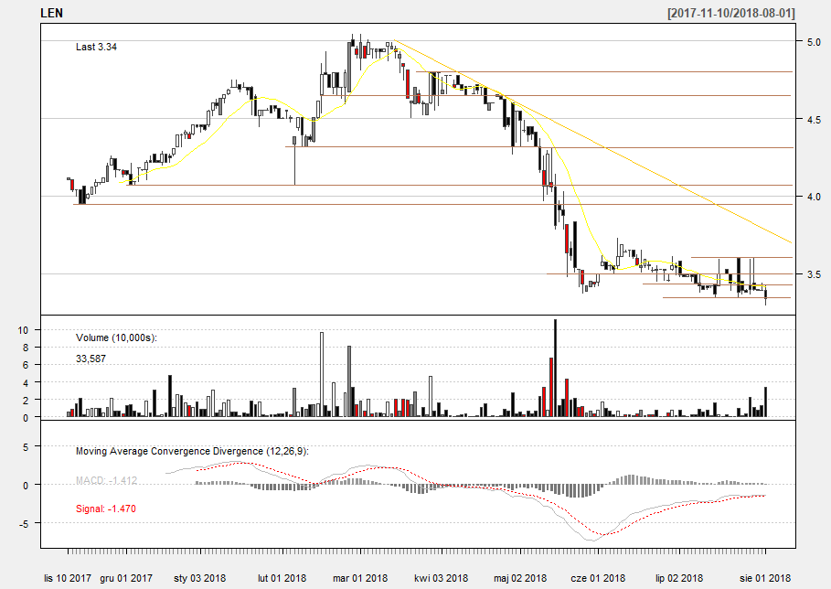Click the 3.5 price axis label
Screen dimensions: 831x589
(814, 274)
